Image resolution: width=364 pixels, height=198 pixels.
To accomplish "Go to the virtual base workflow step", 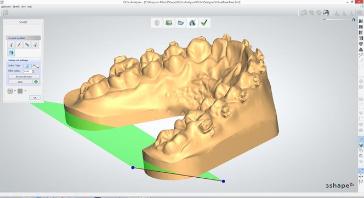I will coord(180,22).
